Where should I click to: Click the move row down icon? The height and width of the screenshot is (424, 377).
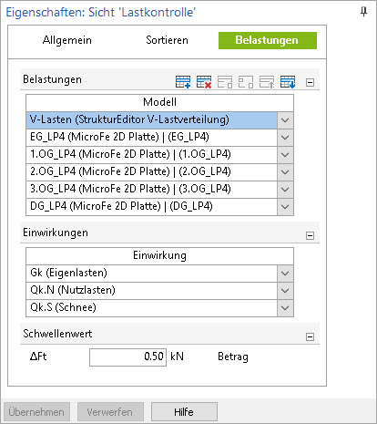click(288, 82)
